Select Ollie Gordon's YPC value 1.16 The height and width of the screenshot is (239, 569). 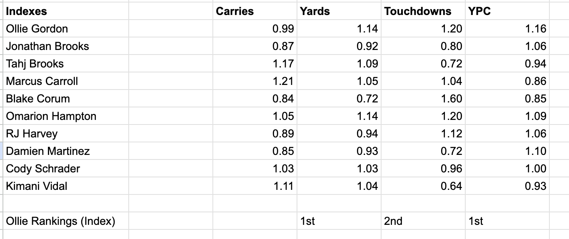pyautogui.click(x=535, y=29)
